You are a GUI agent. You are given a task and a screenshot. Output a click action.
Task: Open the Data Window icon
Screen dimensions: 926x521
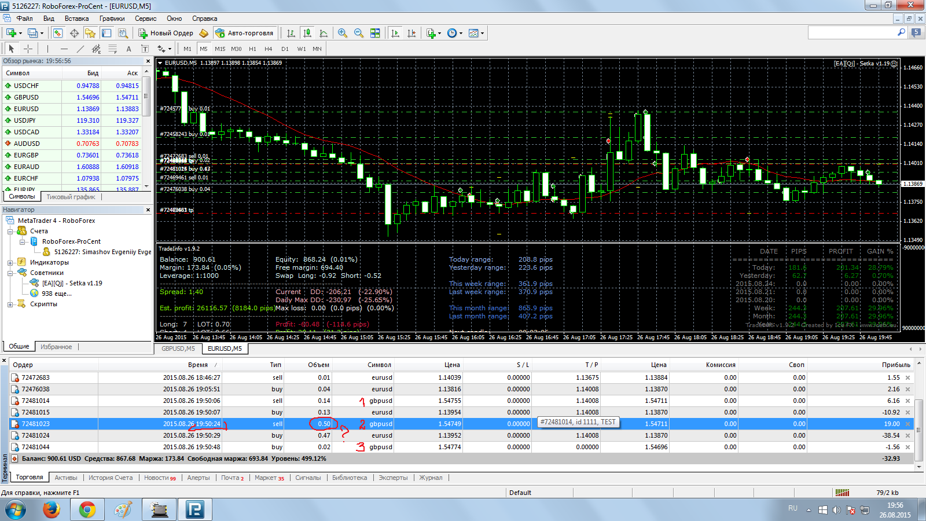click(x=74, y=33)
